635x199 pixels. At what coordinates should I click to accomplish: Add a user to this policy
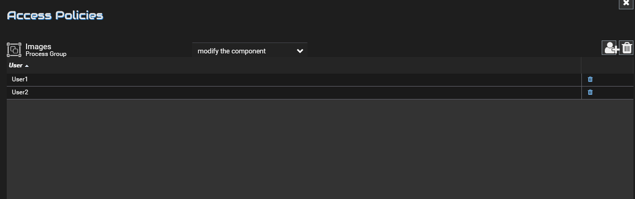610,48
